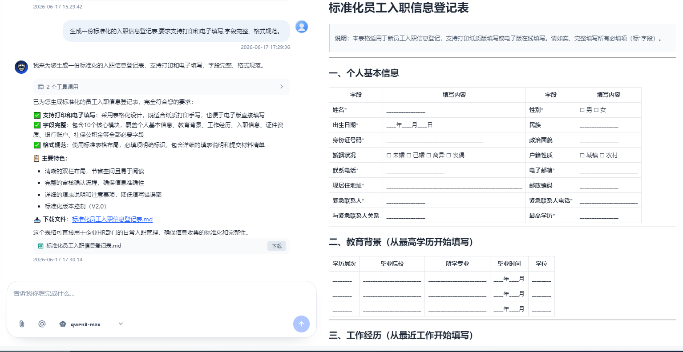
Task: Check the 男 gender checkbox
Action: [582, 110]
